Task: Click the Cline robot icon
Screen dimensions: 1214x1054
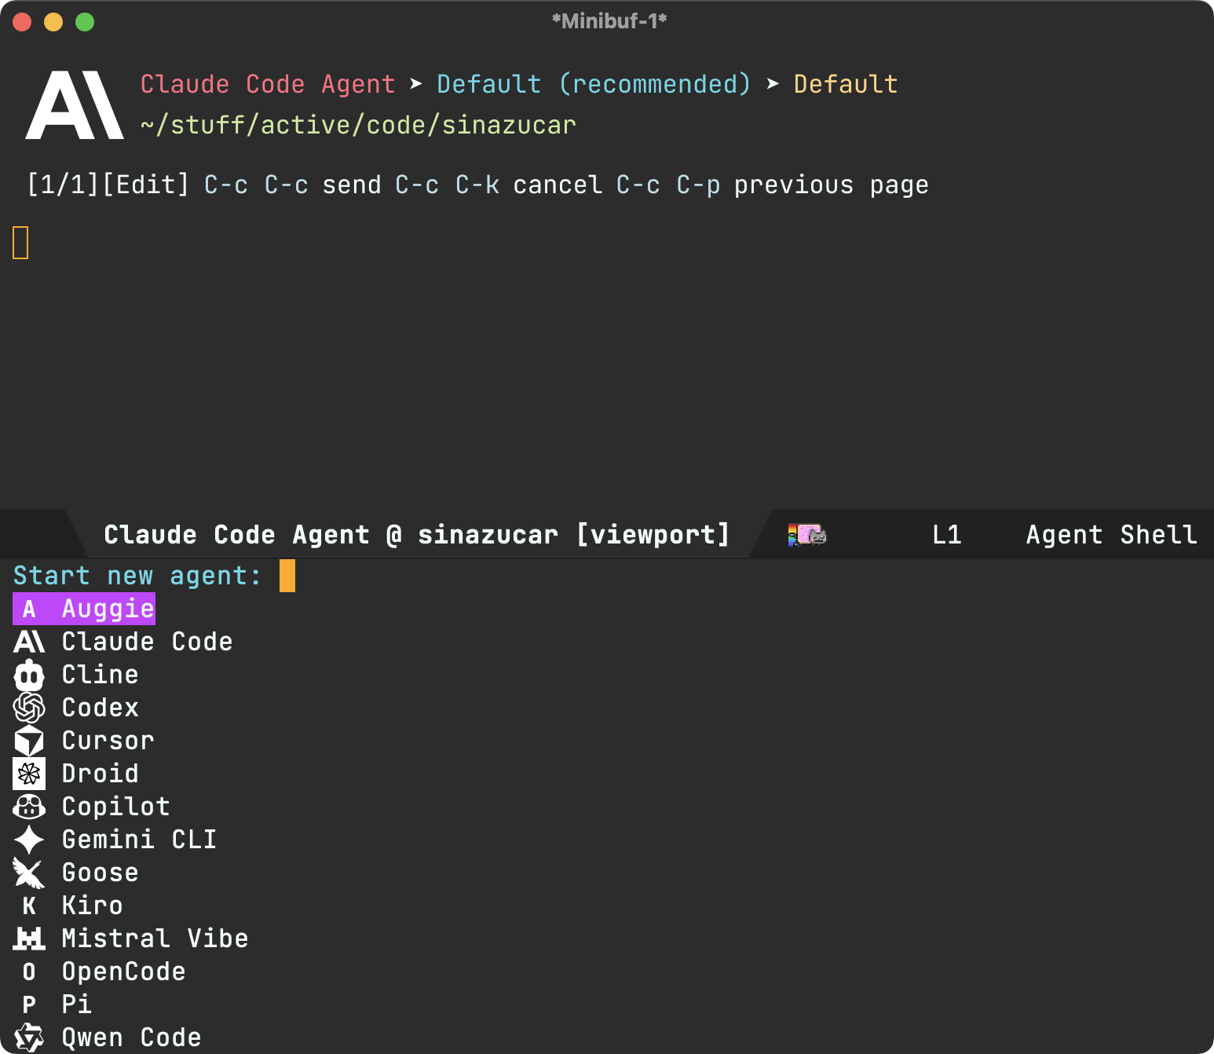Action: click(x=29, y=675)
